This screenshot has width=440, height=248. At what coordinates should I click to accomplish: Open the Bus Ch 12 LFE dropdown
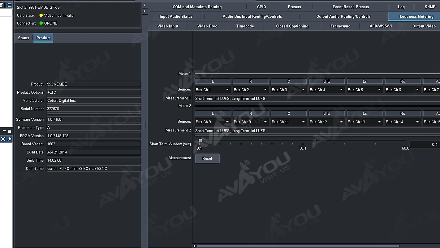327,122
